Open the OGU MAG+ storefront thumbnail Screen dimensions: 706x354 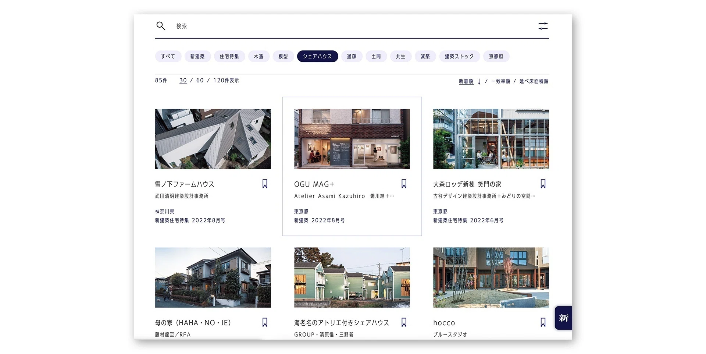[x=352, y=139]
